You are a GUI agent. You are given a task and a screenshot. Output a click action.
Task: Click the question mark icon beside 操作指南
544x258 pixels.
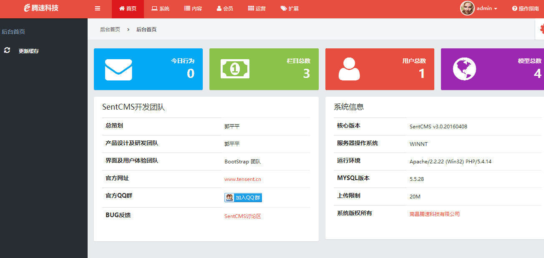click(514, 8)
